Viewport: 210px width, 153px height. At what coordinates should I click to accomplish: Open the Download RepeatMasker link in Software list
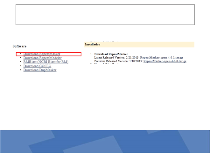click(x=42, y=54)
